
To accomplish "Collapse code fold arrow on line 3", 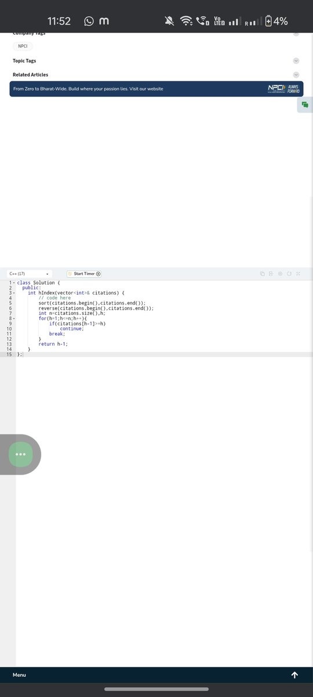I will coord(14,293).
